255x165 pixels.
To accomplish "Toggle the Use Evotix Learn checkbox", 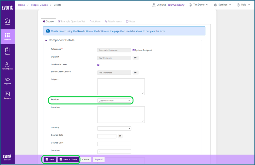I will [x=98, y=65].
